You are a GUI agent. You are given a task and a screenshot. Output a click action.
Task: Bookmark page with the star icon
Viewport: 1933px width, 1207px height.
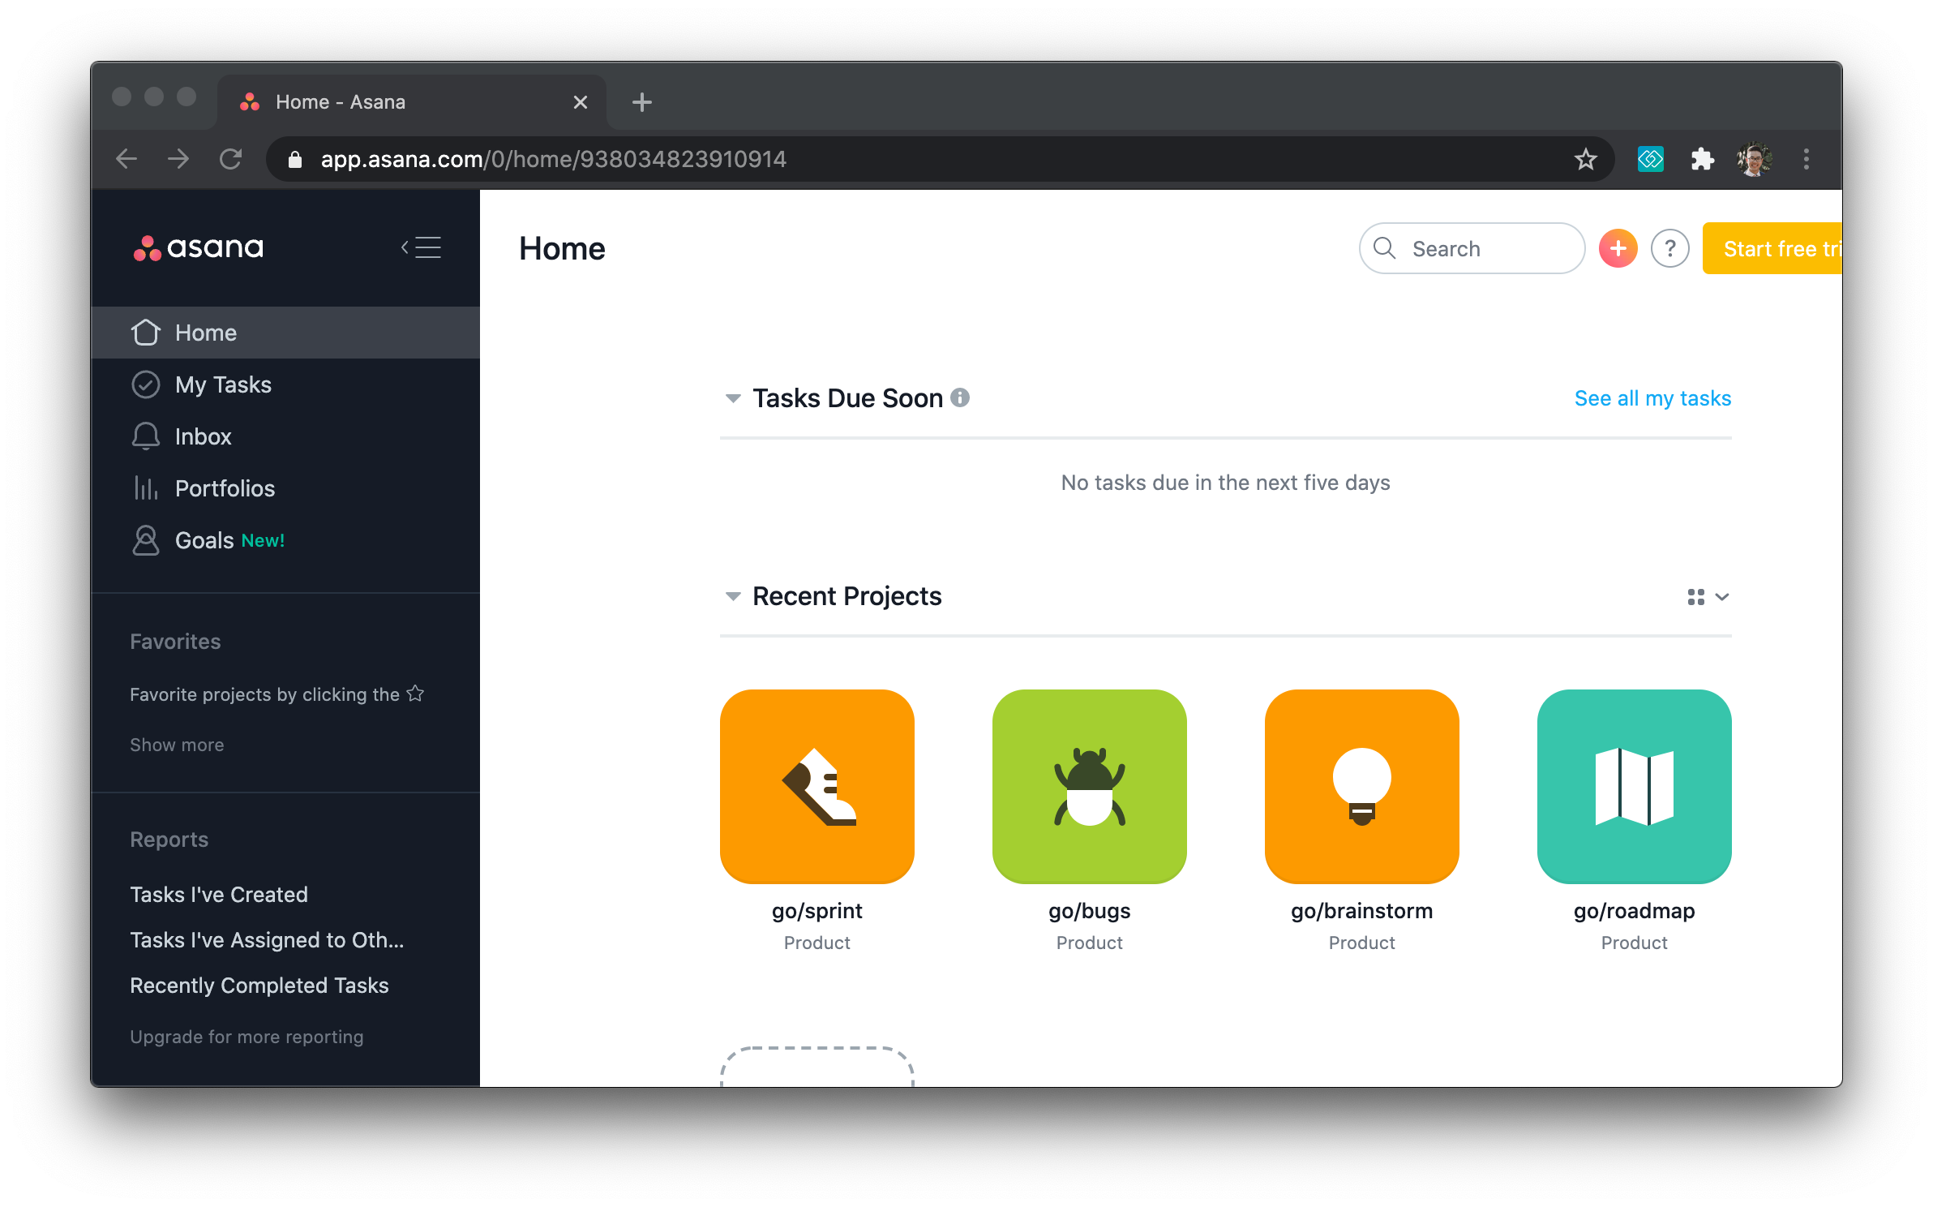click(x=1585, y=159)
